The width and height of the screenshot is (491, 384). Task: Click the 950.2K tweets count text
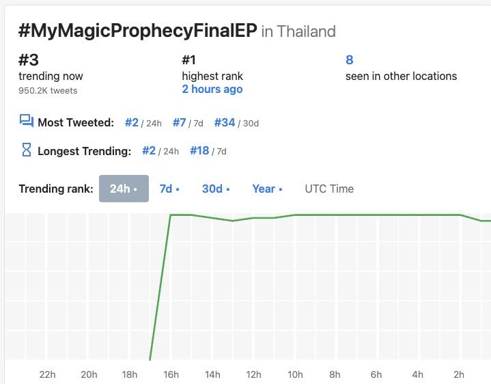(48, 90)
